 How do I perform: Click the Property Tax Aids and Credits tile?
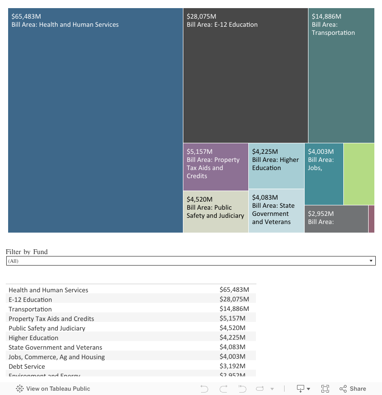pos(215,167)
